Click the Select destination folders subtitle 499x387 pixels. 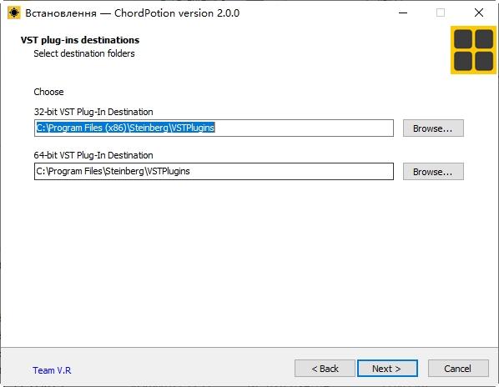[84, 53]
